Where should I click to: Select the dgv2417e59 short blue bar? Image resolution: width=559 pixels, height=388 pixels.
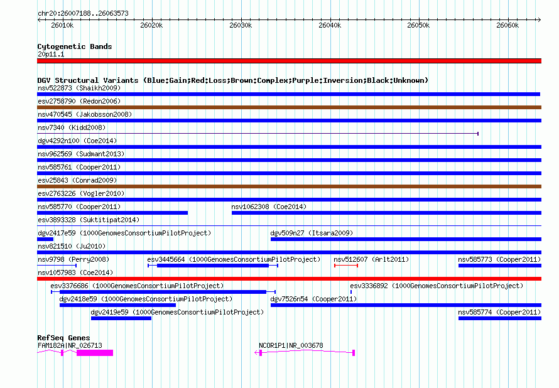point(45,239)
